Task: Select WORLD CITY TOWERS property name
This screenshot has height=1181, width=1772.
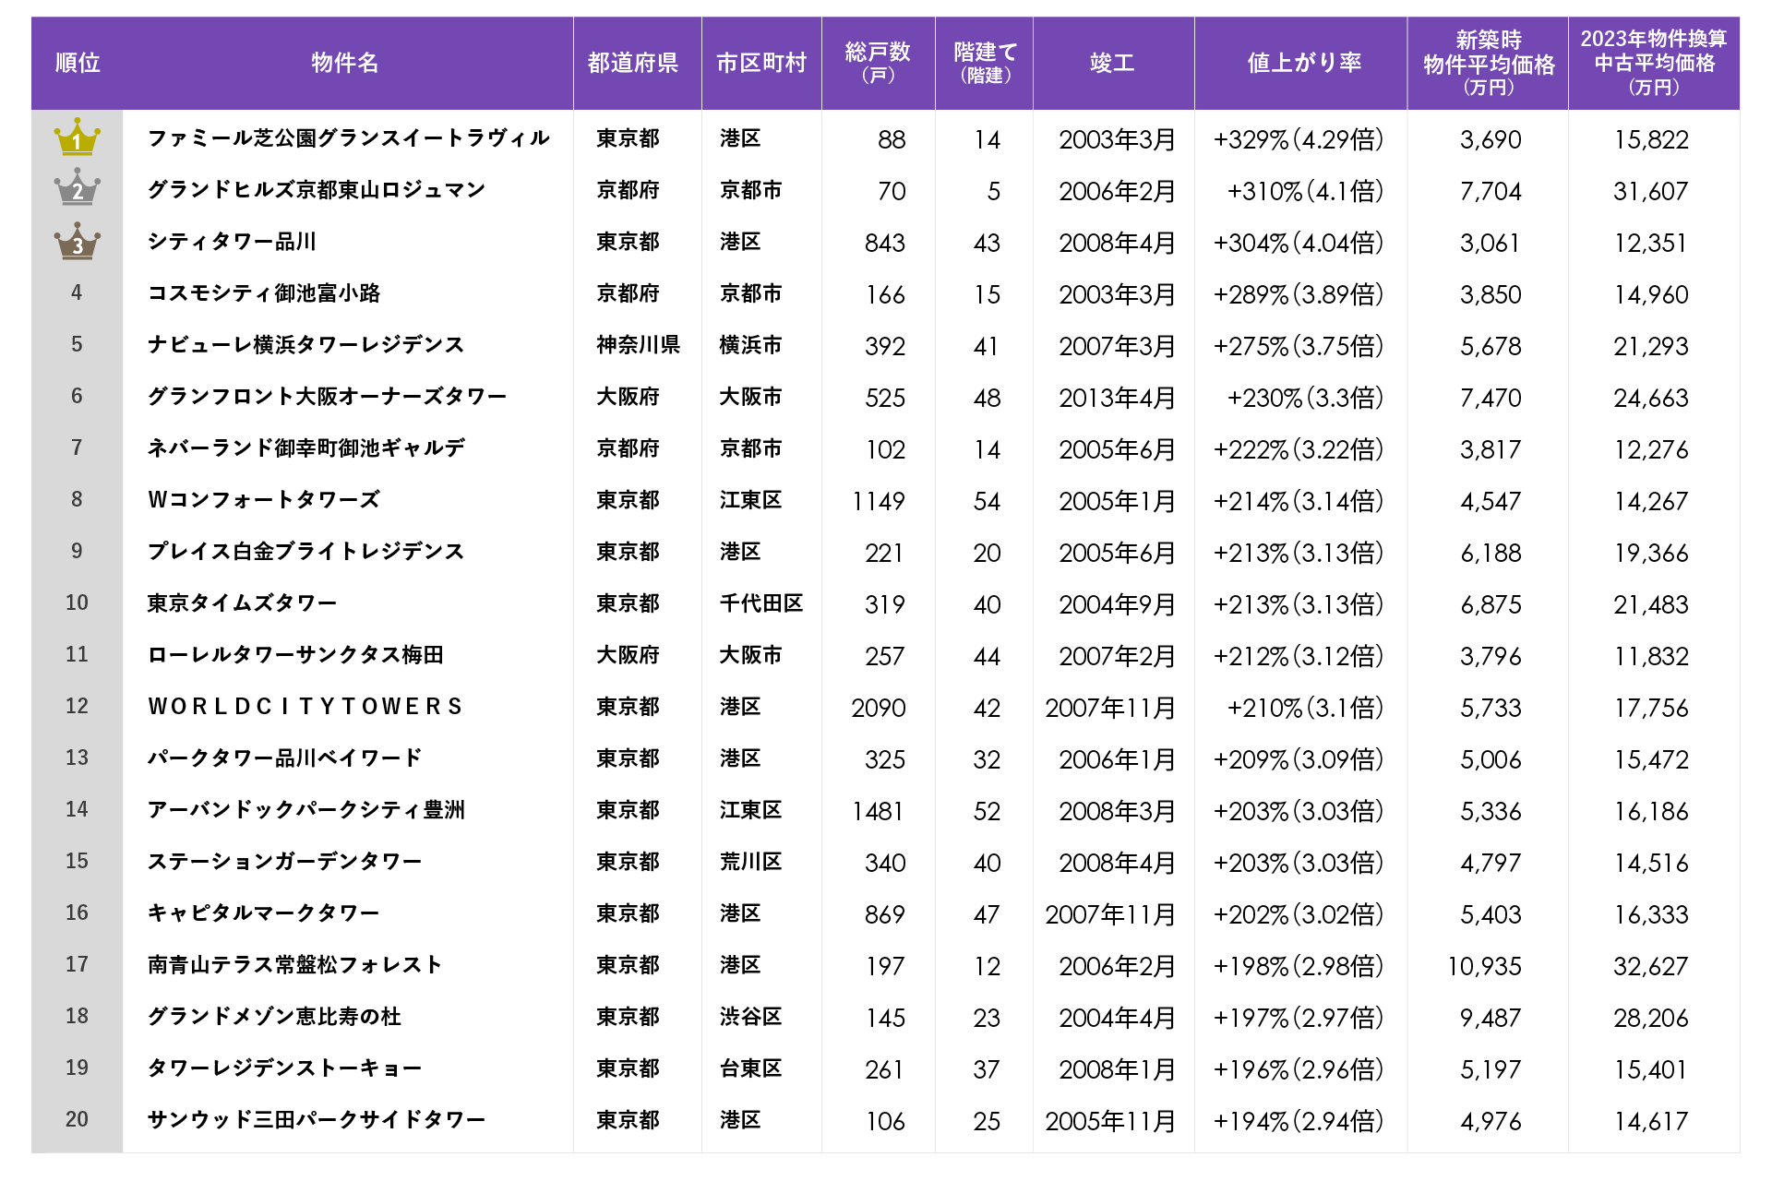Action: tap(305, 707)
